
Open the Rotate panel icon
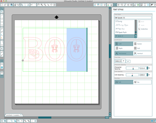(x=122, y=5)
